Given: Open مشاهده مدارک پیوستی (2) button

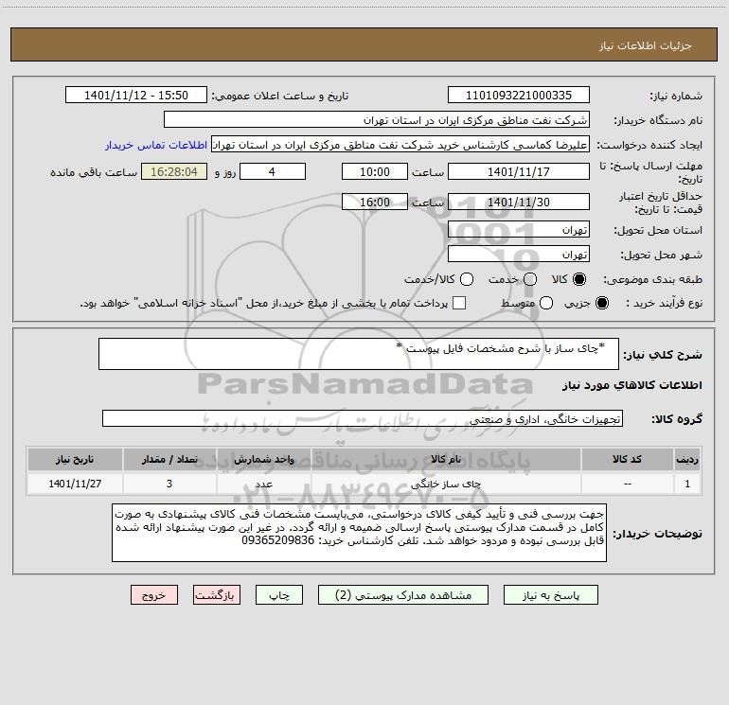Looking at the screenshot, I should 403,595.
